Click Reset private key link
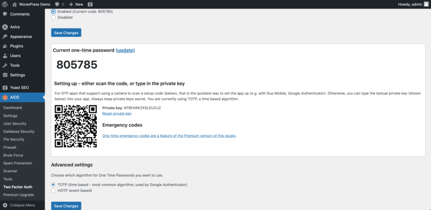The image size is (431, 210). coord(117,113)
